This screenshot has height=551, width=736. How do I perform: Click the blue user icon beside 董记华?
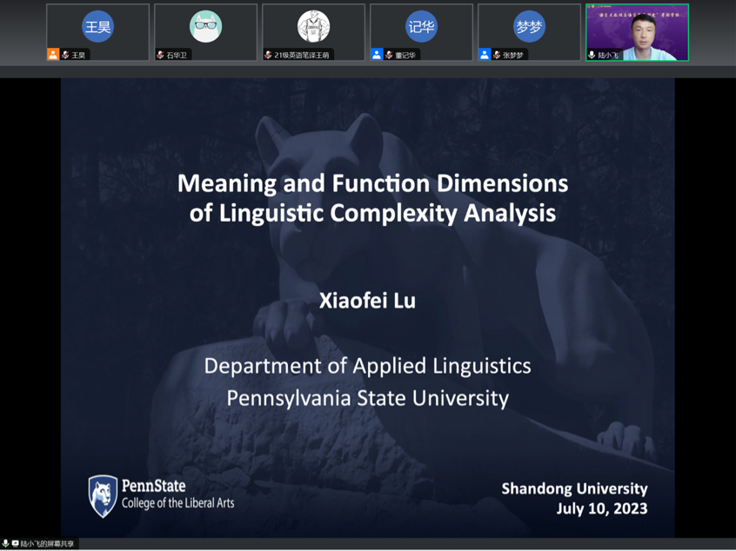377,55
